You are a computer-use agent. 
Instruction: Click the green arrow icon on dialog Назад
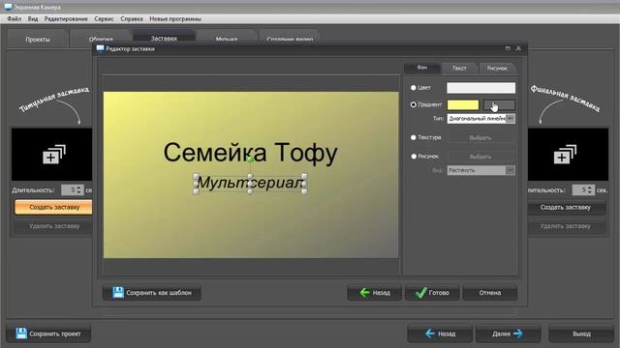click(x=364, y=292)
